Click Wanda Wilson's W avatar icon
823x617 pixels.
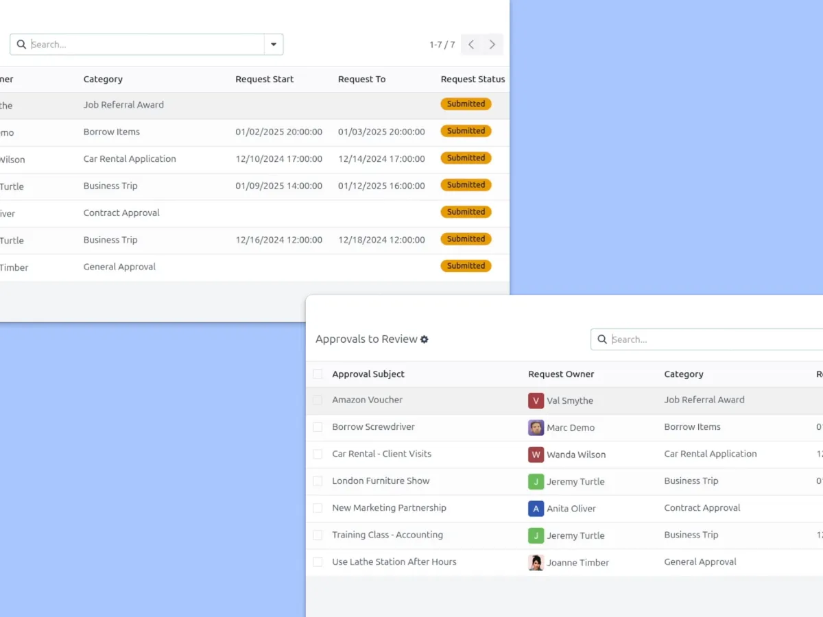(x=536, y=455)
